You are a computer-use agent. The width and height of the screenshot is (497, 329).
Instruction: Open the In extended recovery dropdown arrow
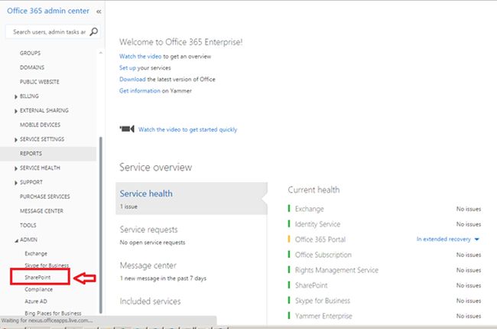click(476, 239)
